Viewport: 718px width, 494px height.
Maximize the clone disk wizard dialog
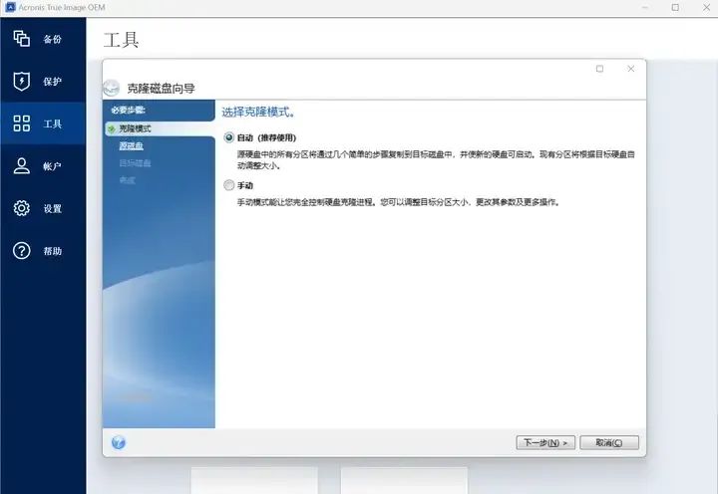point(599,69)
